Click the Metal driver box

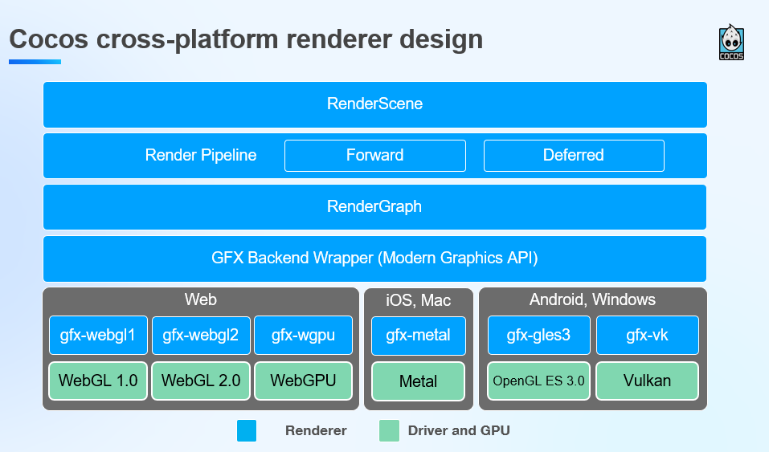(x=419, y=381)
